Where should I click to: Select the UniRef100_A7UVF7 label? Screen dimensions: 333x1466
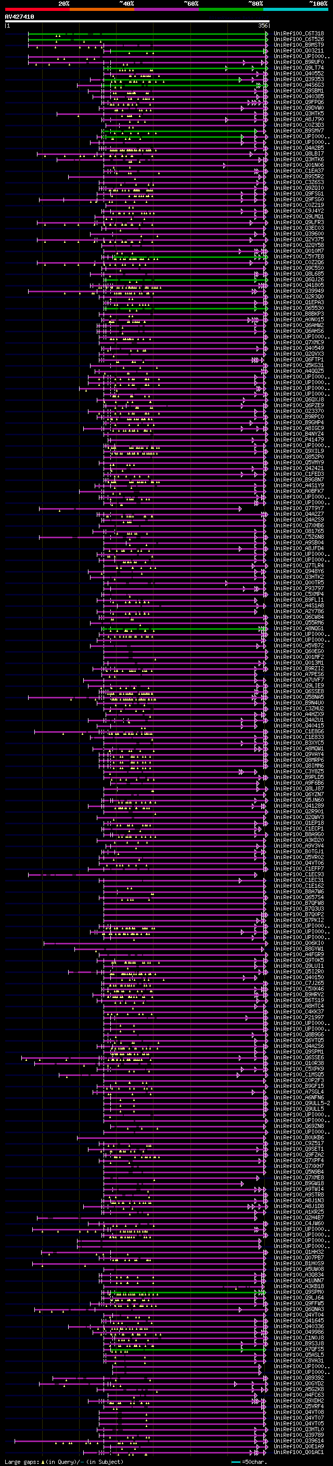point(299,680)
